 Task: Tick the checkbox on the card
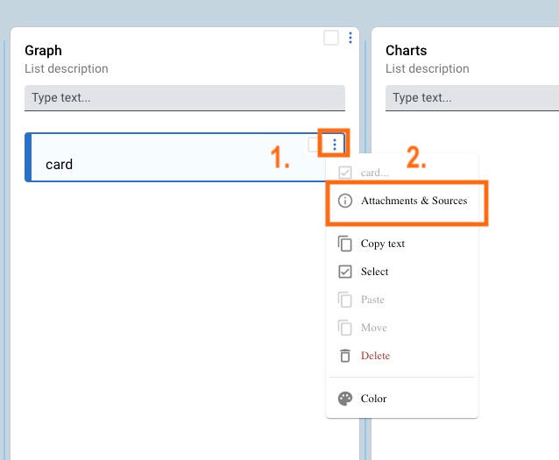coord(315,144)
